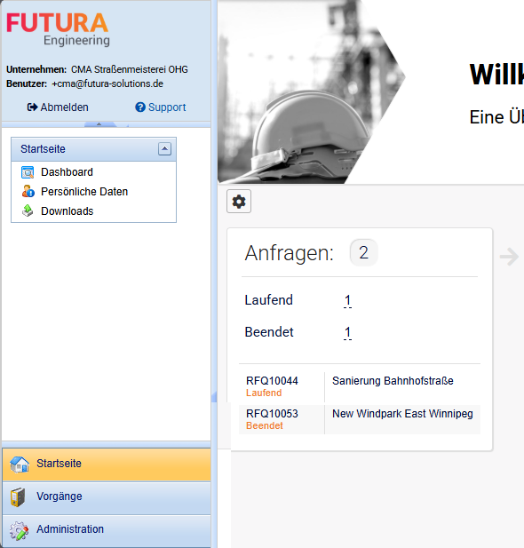Click the Dashboard magnifier icon
This screenshot has width=524, height=548.
pyautogui.click(x=28, y=172)
